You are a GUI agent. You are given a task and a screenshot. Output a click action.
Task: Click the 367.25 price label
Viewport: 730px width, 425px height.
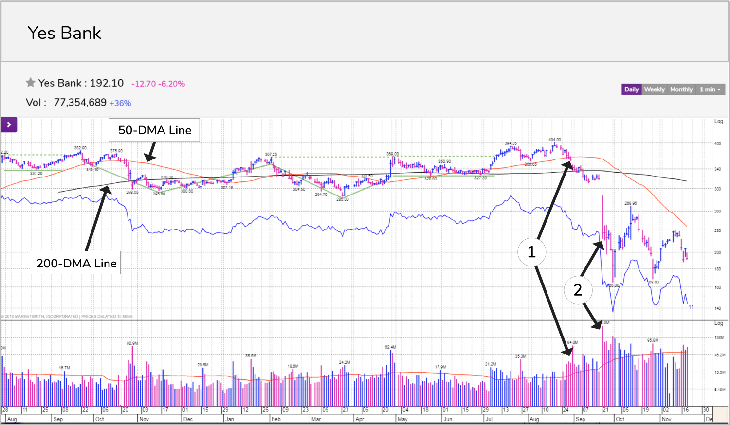(271, 154)
